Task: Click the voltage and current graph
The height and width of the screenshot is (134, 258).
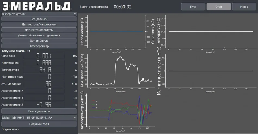Action: coord(117,31)
